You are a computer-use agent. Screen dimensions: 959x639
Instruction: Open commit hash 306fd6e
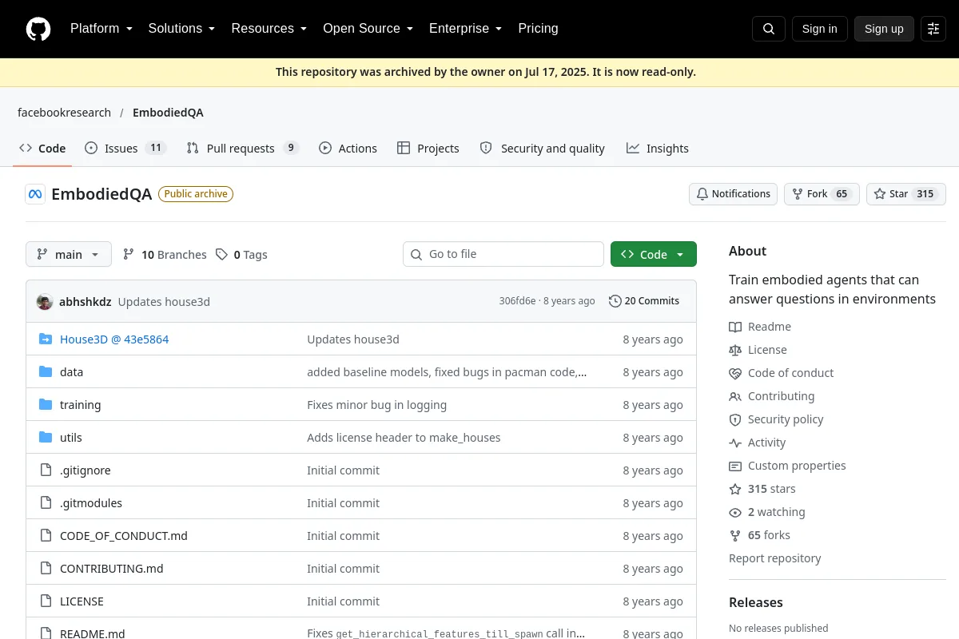tap(517, 301)
